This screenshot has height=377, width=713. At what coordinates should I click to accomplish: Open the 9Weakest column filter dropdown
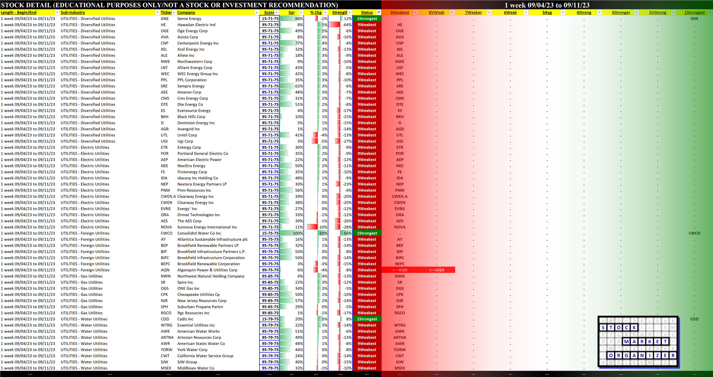(415, 12)
